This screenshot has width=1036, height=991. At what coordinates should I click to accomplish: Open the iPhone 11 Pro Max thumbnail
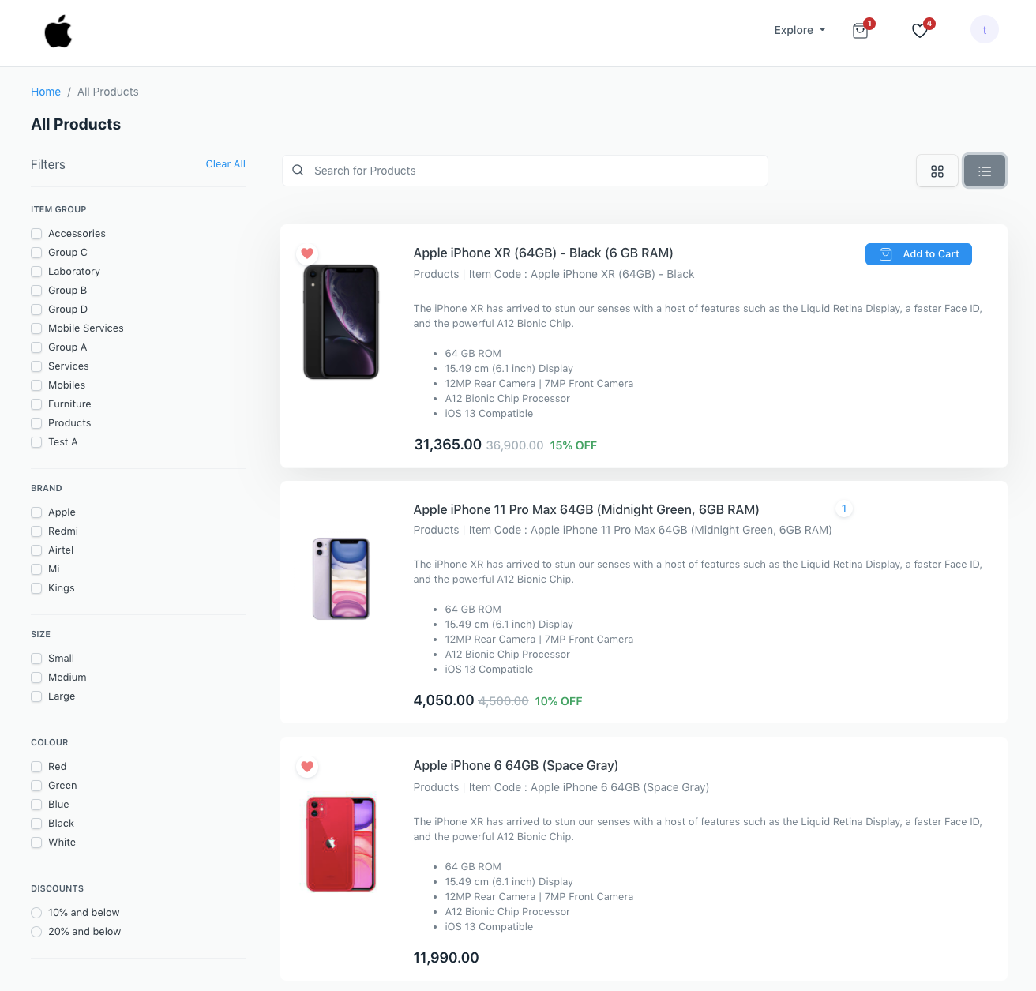point(341,579)
